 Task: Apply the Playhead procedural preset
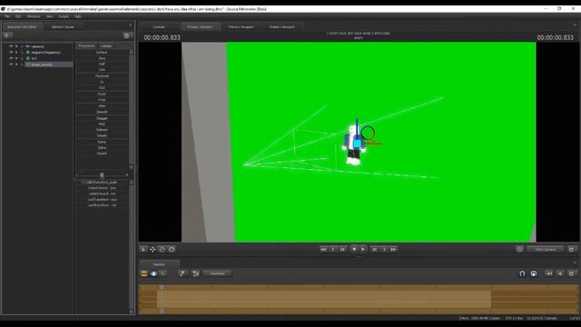[102, 76]
